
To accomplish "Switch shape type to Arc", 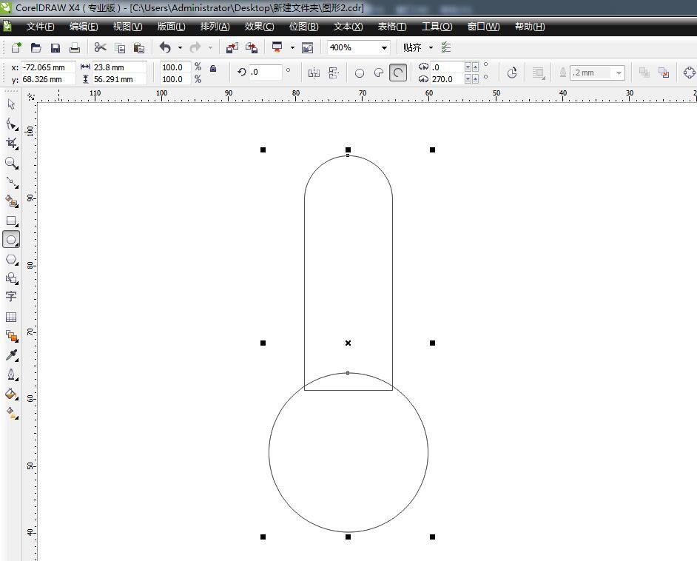I will (x=398, y=73).
